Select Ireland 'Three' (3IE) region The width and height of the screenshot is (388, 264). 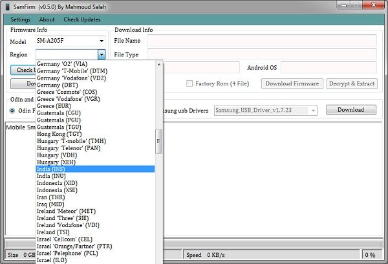pos(95,218)
